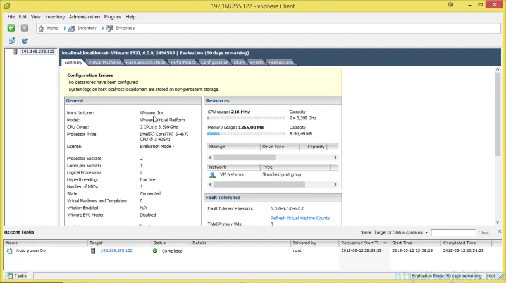This screenshot has height=283, width=506.
Task: Click Home in the navigation bar
Action: (52, 28)
